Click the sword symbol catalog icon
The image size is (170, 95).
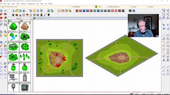click(x=45, y=15)
